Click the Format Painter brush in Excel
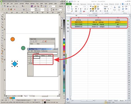The height and width of the screenshot is (104, 131). click(72, 11)
